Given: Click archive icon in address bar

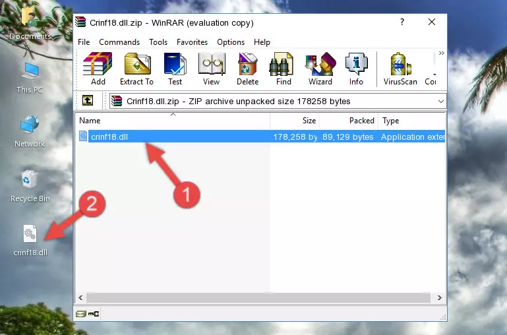Looking at the screenshot, I should (x=117, y=101).
